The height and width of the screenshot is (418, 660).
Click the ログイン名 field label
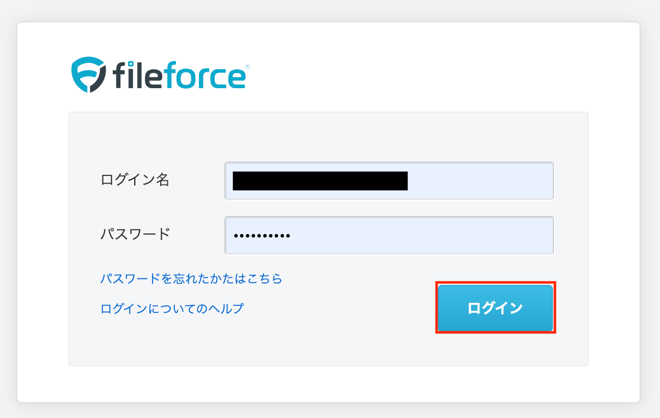(x=135, y=179)
